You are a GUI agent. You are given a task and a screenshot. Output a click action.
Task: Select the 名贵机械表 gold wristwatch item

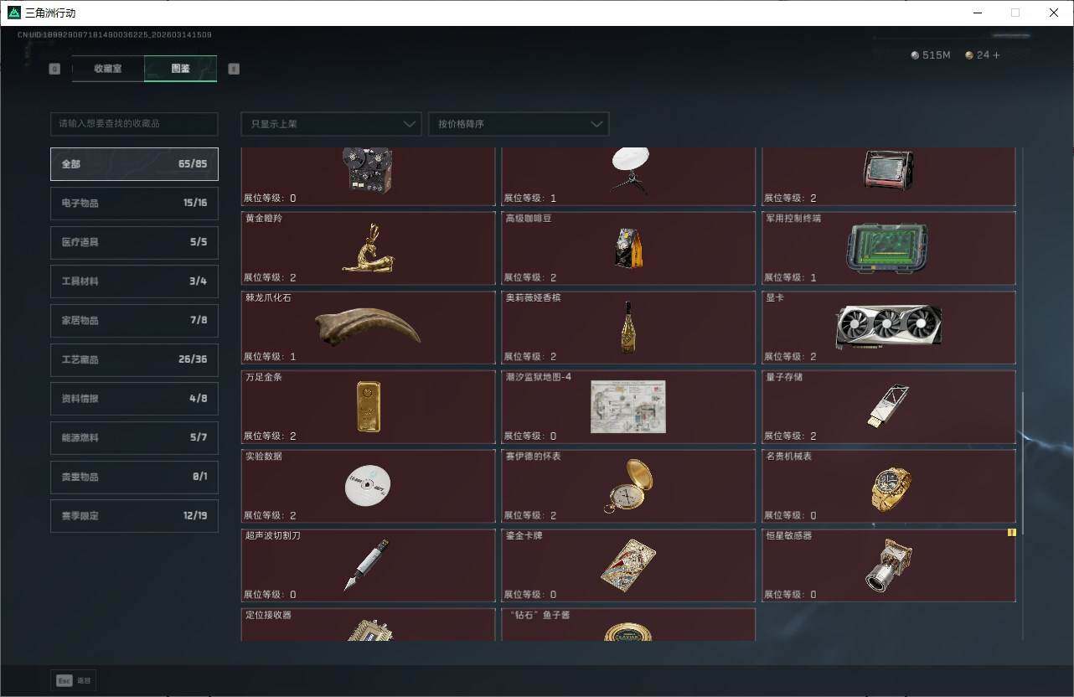tap(889, 486)
